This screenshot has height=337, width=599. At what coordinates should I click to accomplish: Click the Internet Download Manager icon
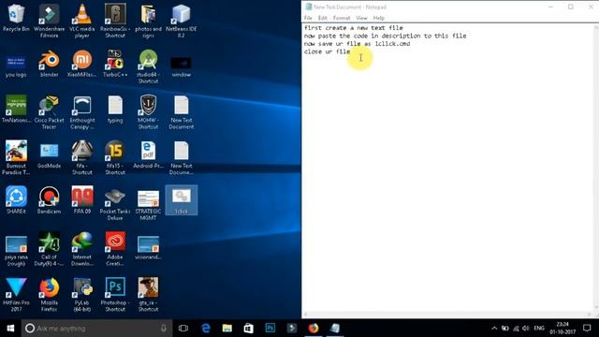pyautogui.click(x=81, y=249)
